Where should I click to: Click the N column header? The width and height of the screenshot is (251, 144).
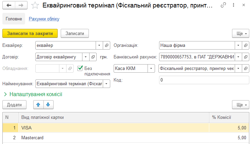11,118
